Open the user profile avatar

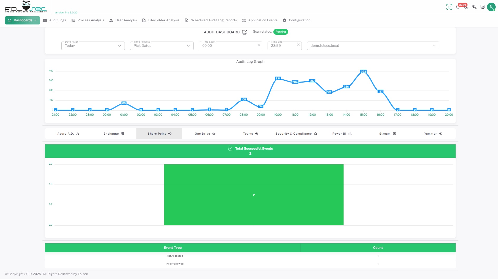(x=491, y=7)
